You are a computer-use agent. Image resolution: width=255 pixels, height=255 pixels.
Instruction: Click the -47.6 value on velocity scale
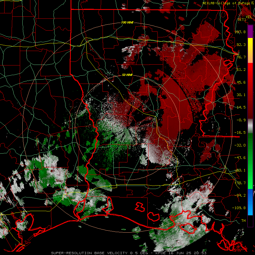(240, 158)
